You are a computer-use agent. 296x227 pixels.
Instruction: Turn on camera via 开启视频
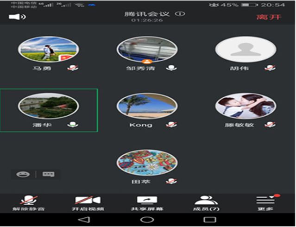click(88, 203)
